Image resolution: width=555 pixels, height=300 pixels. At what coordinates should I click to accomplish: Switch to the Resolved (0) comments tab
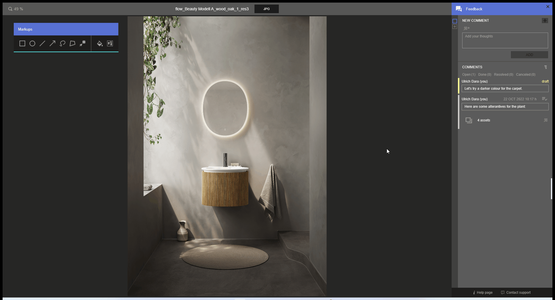tap(503, 75)
